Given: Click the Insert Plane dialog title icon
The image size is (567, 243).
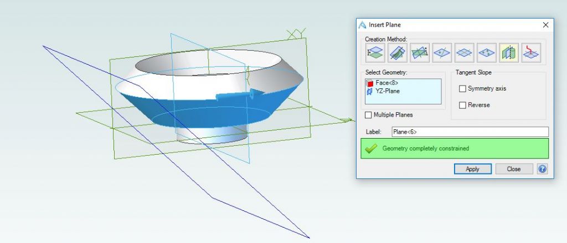Looking at the screenshot, I should 362,25.
